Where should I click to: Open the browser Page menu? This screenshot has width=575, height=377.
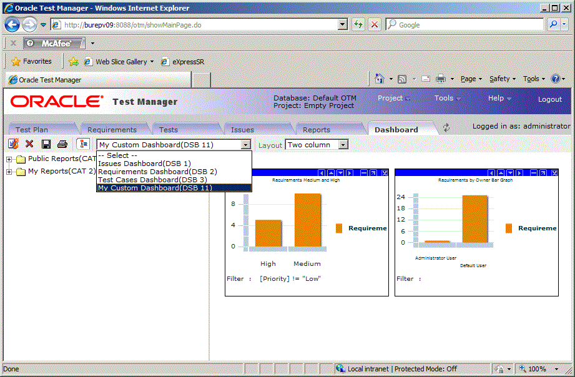pyautogui.click(x=471, y=79)
